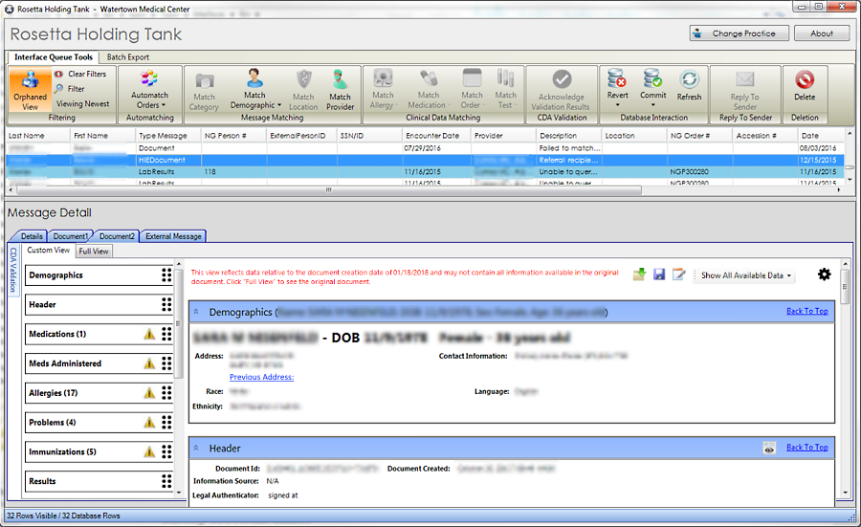
Task: Click the Change Practice button
Action: coord(740,33)
